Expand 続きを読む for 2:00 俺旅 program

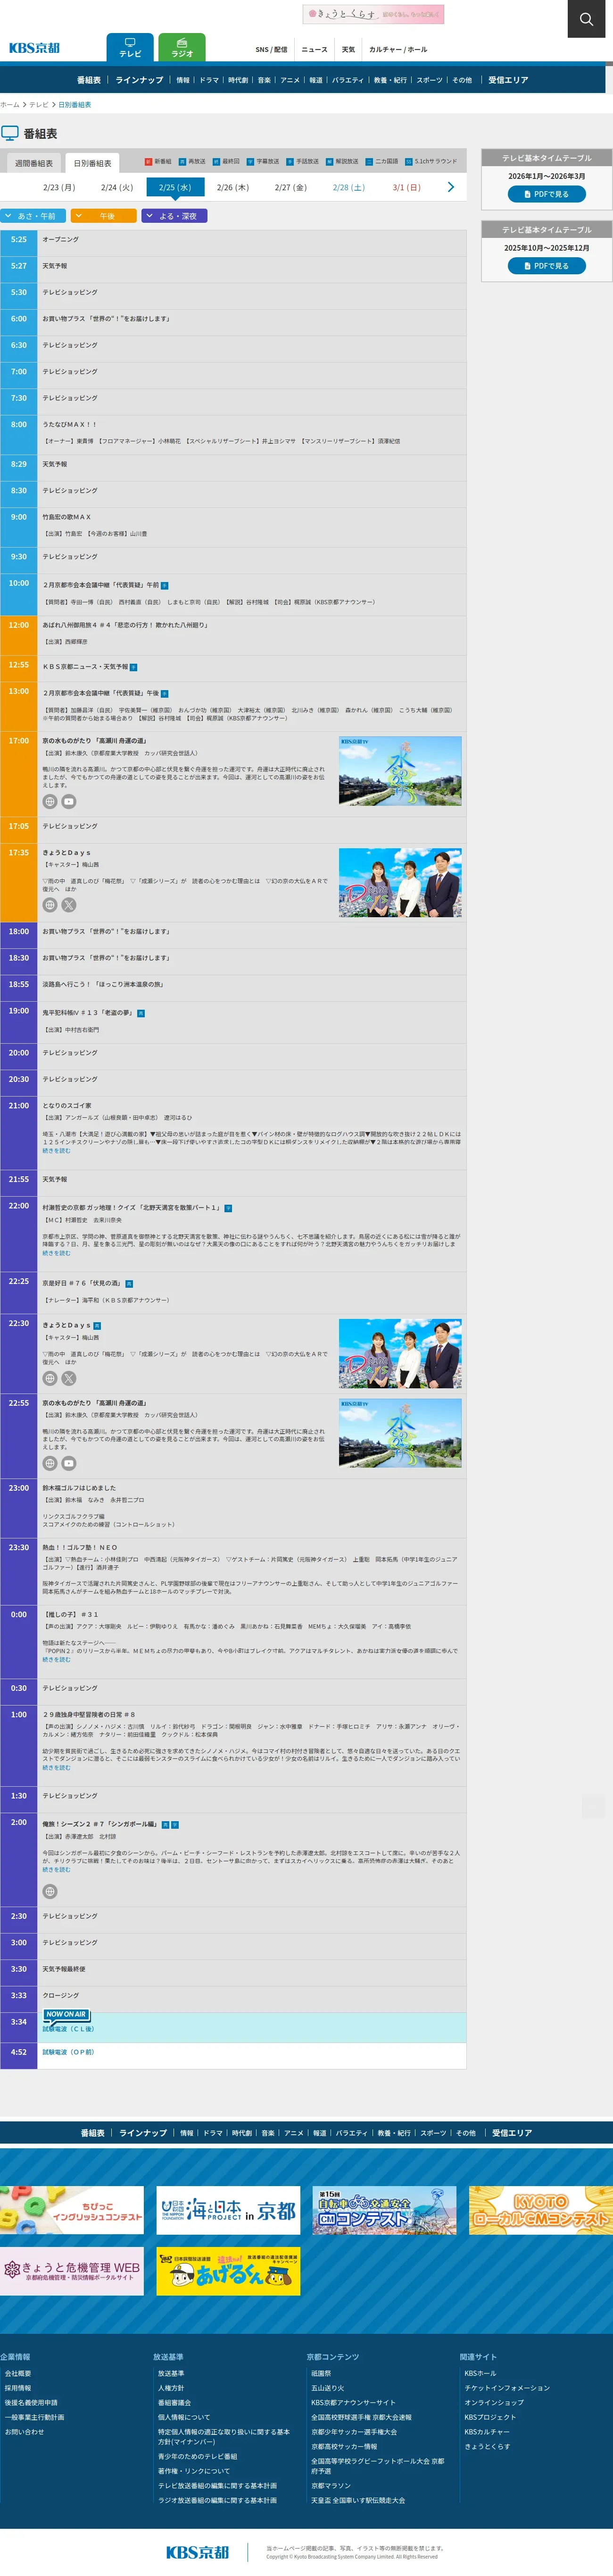56,1870
